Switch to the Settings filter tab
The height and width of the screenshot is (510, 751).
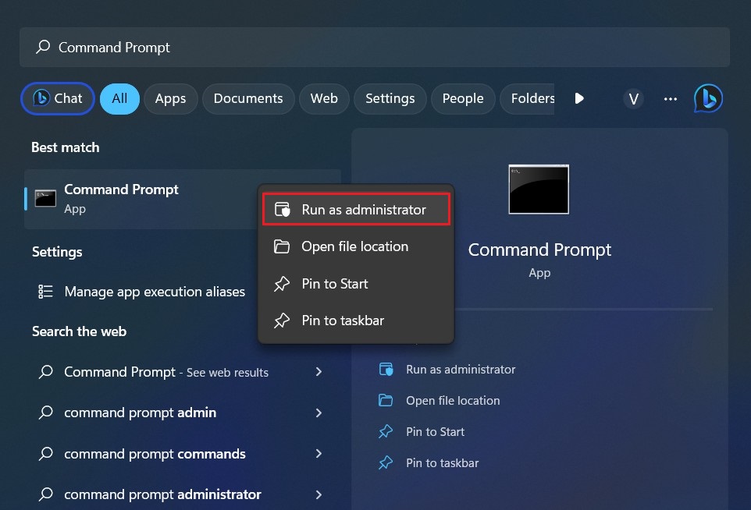(390, 98)
